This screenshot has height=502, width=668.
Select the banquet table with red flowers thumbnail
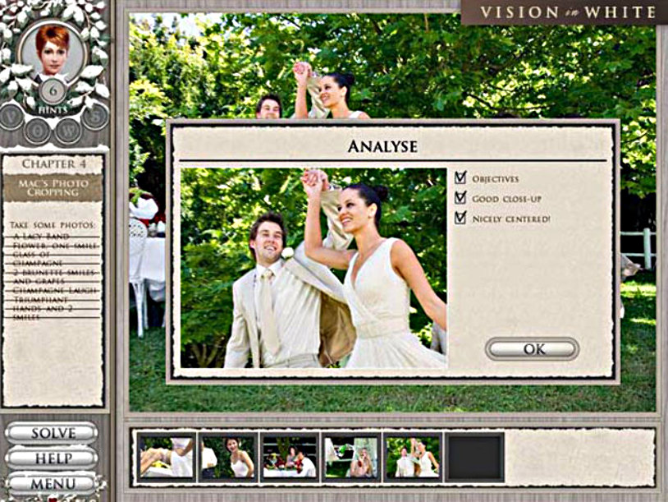click(x=290, y=457)
